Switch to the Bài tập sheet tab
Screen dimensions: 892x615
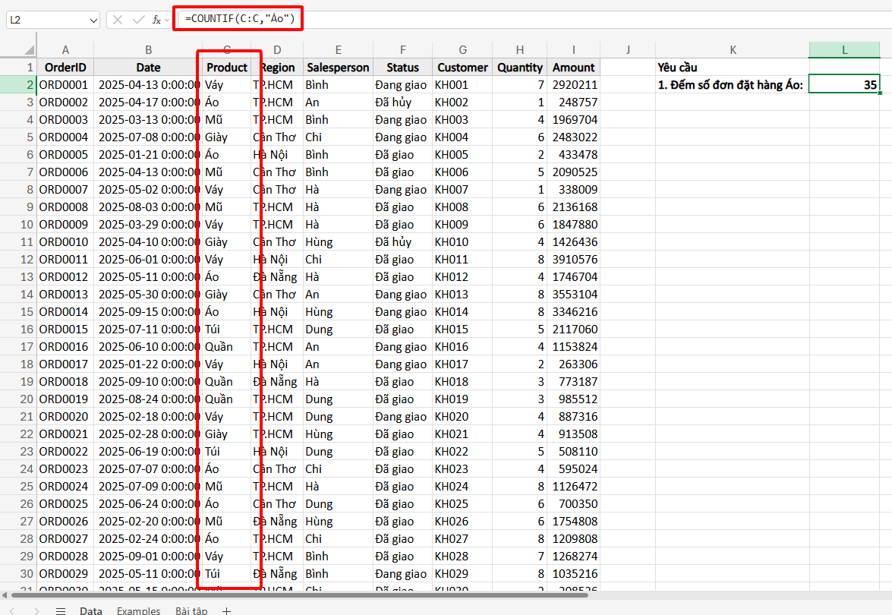pyautogui.click(x=191, y=610)
